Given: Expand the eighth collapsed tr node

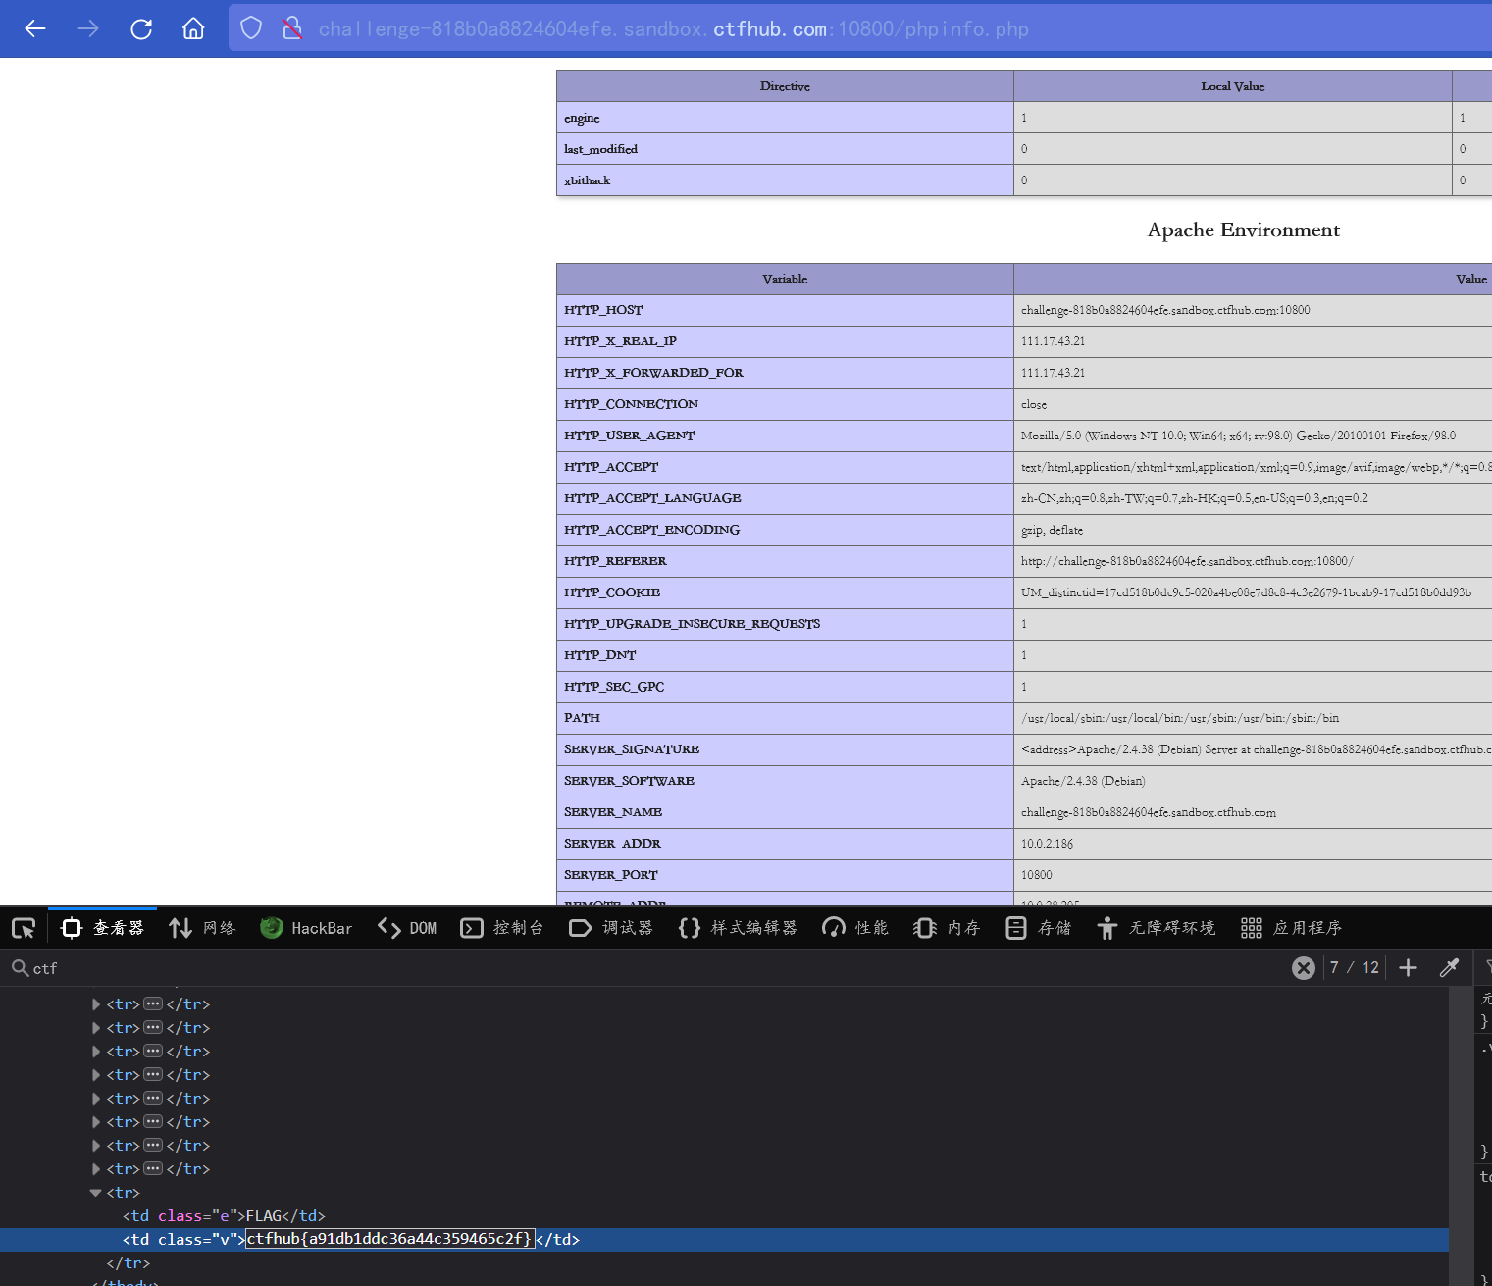Looking at the screenshot, I should pyautogui.click(x=96, y=1169).
